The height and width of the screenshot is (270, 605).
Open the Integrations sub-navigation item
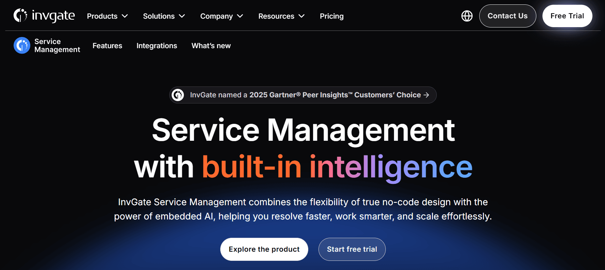point(157,46)
